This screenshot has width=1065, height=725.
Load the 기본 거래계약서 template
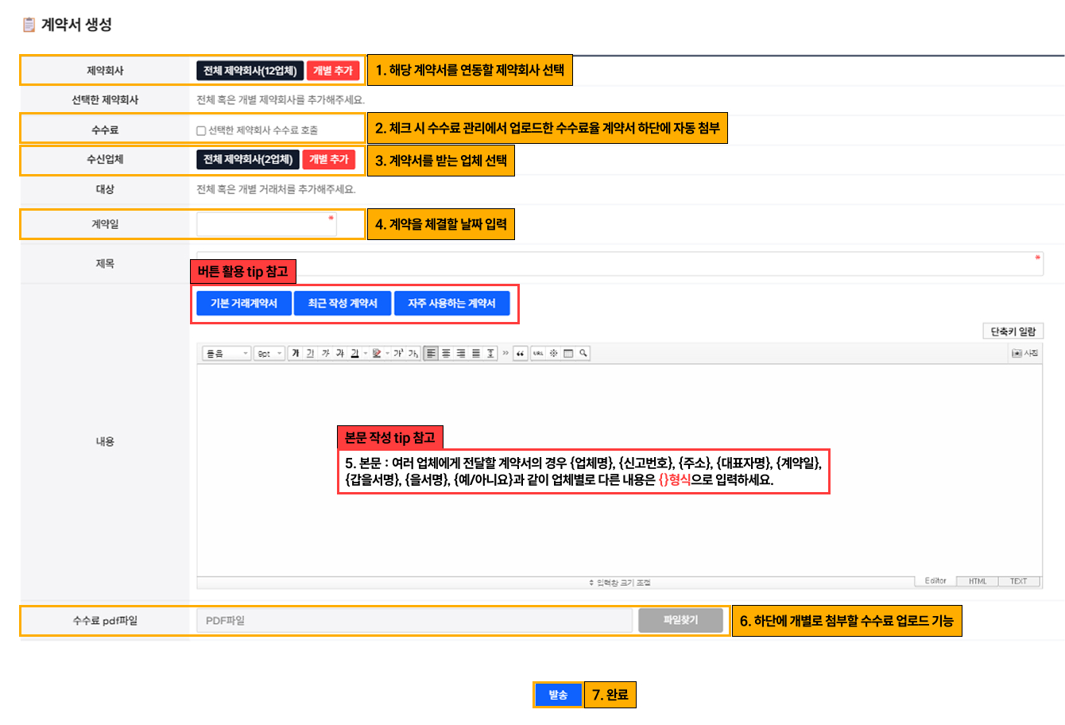coord(244,303)
